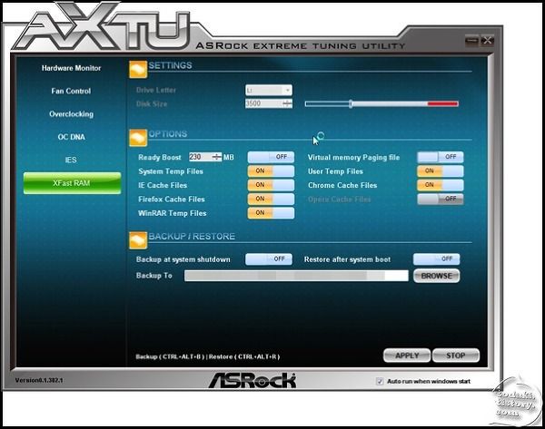This screenshot has height=429, width=545.
Task: Toggle WinRAR Temp Files switch
Action: click(271, 213)
